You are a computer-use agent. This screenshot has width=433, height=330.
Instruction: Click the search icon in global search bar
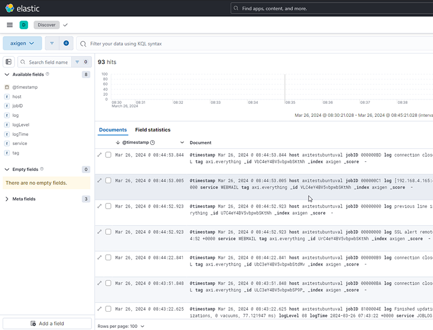tap(236, 8)
